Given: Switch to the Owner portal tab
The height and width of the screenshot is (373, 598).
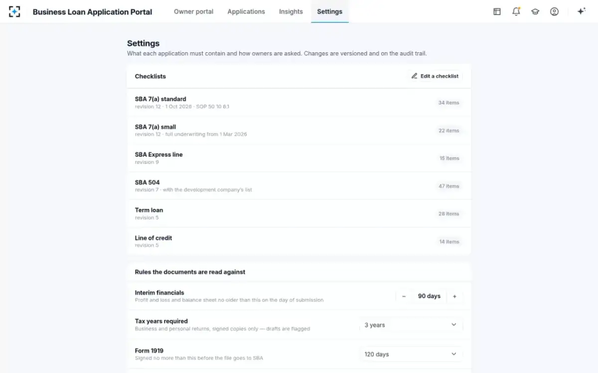Looking at the screenshot, I should pyautogui.click(x=193, y=11).
